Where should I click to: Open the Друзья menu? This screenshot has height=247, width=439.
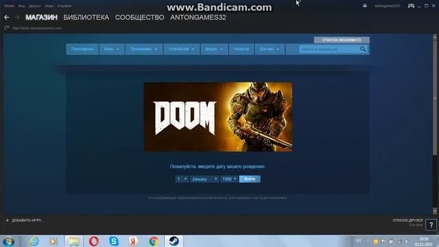pyautogui.click(x=35, y=6)
